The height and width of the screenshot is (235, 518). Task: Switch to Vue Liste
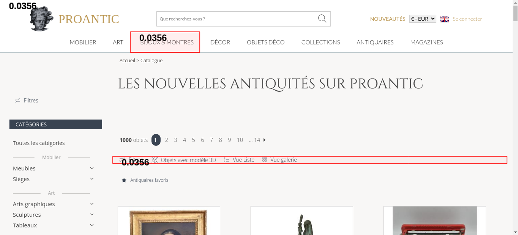[243, 160]
